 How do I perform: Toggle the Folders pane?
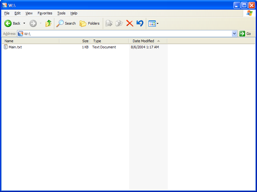coord(90,23)
